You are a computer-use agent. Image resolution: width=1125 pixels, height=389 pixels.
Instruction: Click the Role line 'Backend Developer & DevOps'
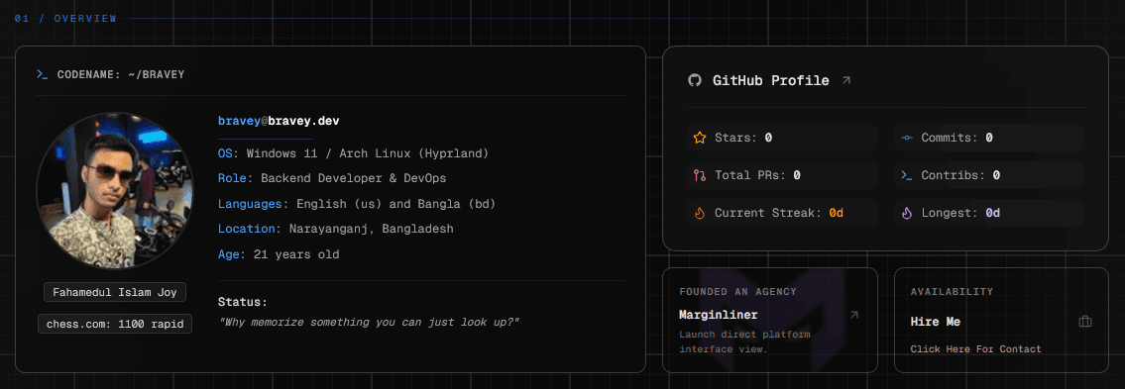click(332, 178)
